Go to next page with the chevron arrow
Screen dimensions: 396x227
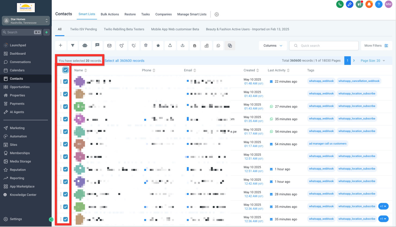click(x=354, y=60)
